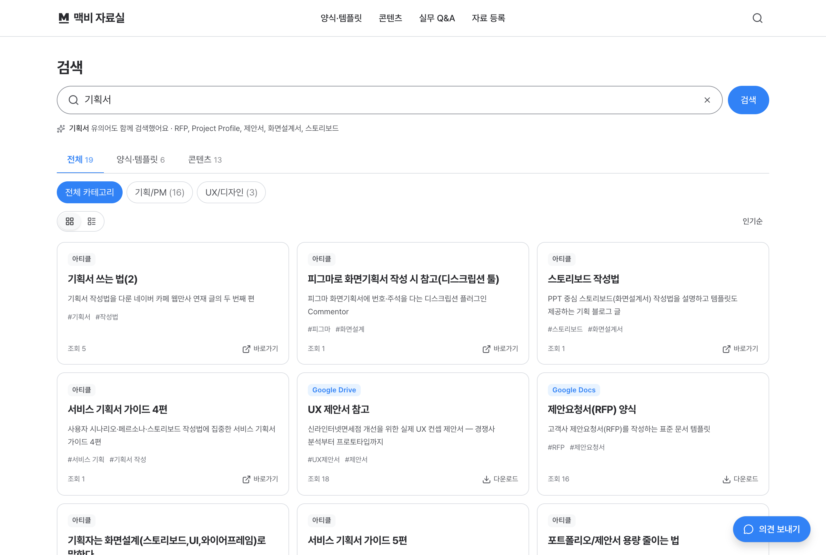826x555 pixels.
Task: Open the 스토리보드 작성법 card title
Action: click(x=583, y=279)
